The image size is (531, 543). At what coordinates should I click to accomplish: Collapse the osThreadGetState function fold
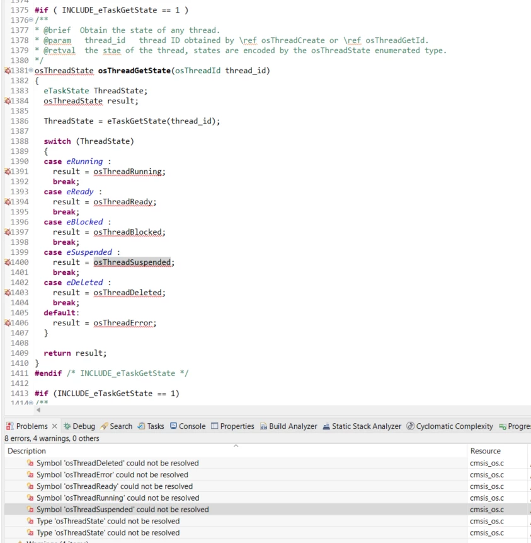pyautogui.click(x=31, y=71)
